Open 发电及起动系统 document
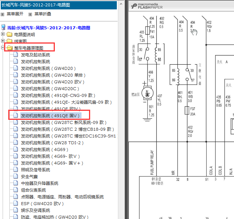 [x=36, y=55]
